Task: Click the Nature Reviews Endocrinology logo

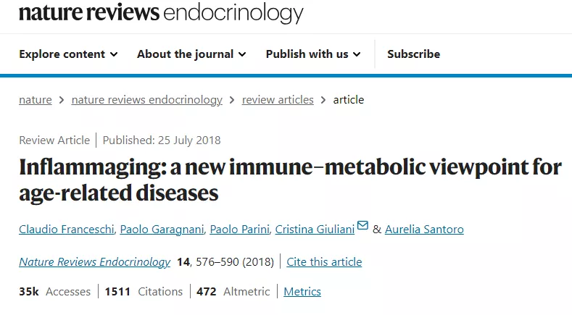Action: tap(161, 13)
